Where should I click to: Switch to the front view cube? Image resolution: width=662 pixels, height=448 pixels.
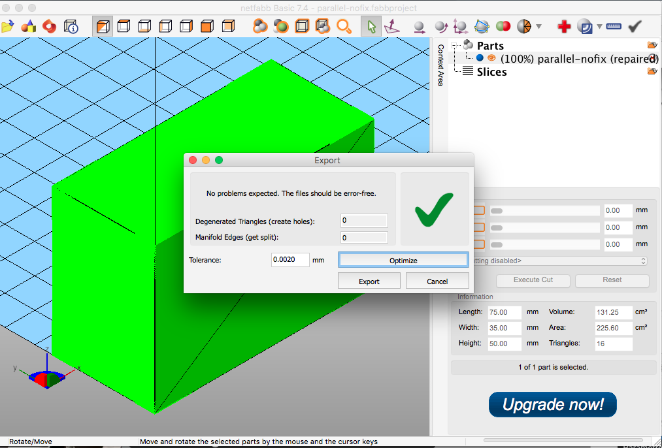click(207, 27)
